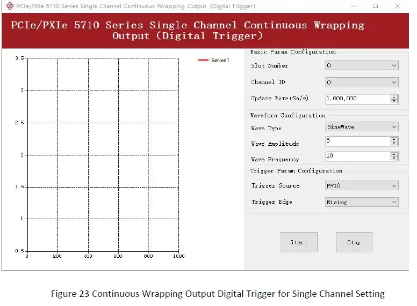This screenshot has height=306, width=417.
Task: Decrease Update Rate with down arrow
Action: (394, 101)
